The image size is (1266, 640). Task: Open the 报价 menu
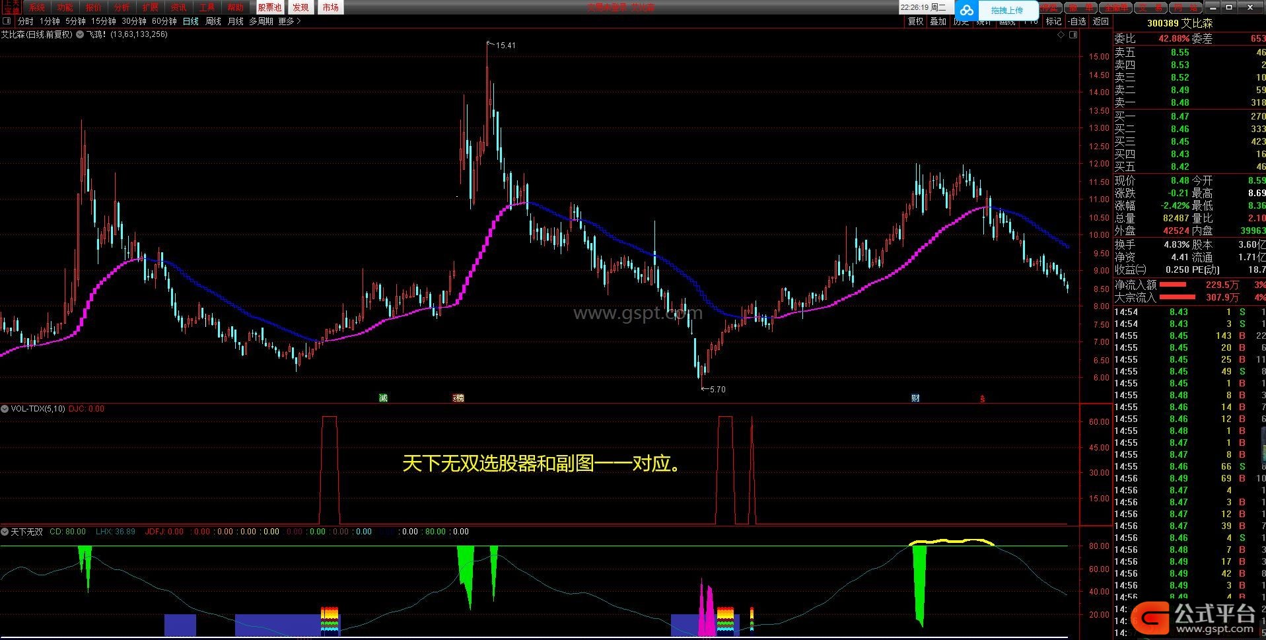(x=94, y=7)
